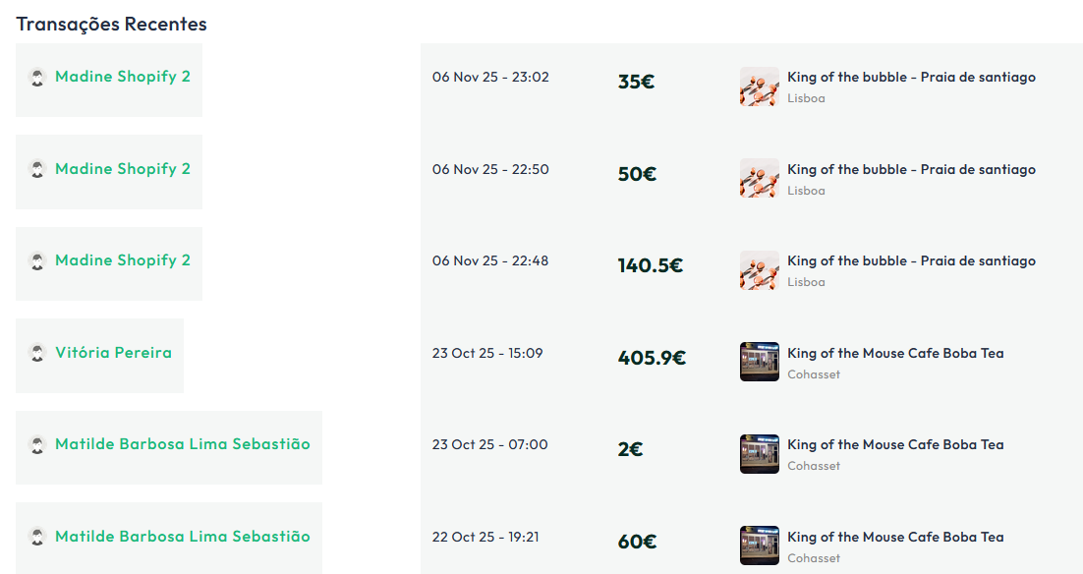Click Matilde Barbosa avatar in 2€ transaction row

tap(37, 445)
